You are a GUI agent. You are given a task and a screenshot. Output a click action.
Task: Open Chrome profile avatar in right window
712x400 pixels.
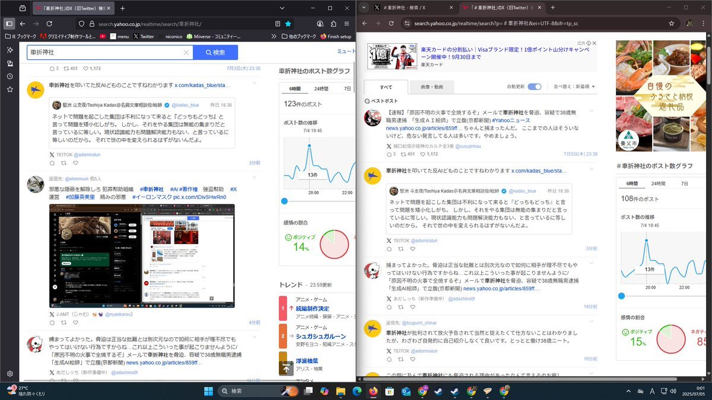click(689, 23)
